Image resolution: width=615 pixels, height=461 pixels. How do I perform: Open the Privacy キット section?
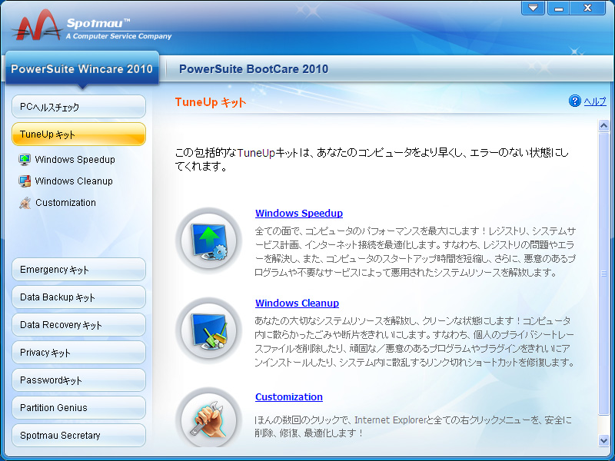pyautogui.click(x=79, y=353)
